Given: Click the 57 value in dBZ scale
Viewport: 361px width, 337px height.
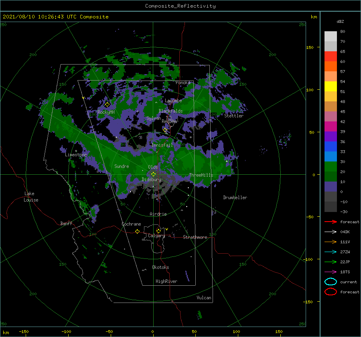Looking at the screenshot, I should pyautogui.click(x=343, y=72).
